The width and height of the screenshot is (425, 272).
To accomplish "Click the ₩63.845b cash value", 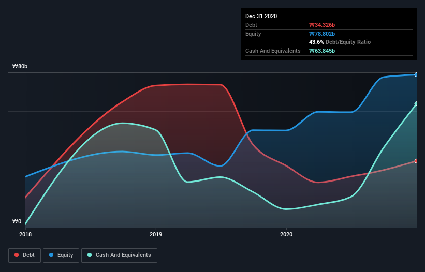I will click(322, 51).
